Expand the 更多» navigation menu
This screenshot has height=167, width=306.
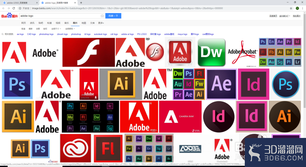click(x=101, y=23)
